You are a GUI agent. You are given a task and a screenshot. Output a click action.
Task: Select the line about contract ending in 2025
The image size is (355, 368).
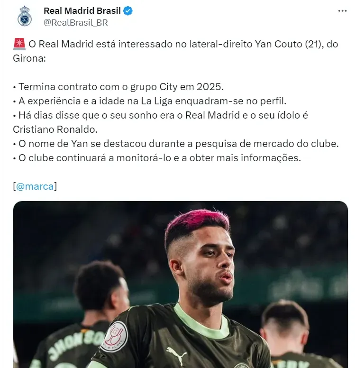(x=118, y=87)
